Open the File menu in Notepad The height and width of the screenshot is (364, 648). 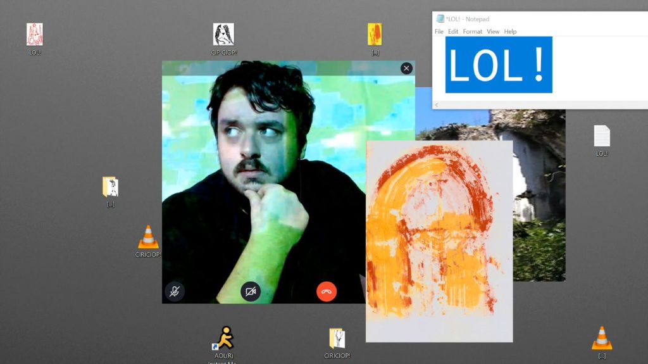click(x=439, y=32)
